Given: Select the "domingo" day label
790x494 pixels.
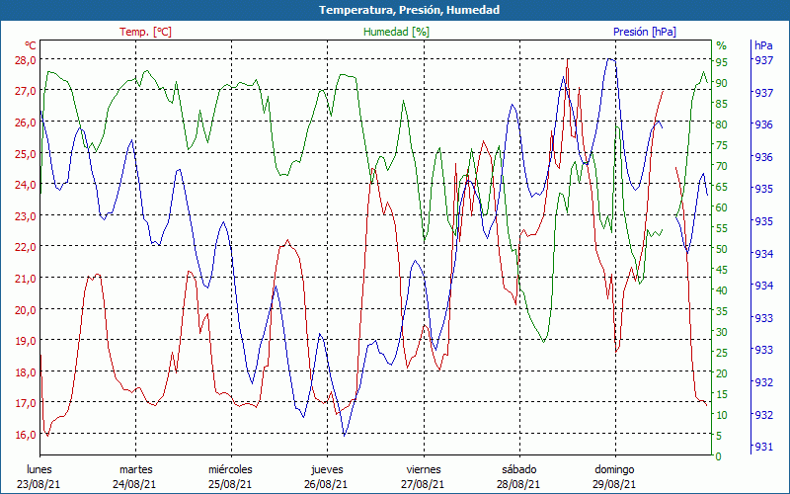Looking at the screenshot, I should [614, 470].
